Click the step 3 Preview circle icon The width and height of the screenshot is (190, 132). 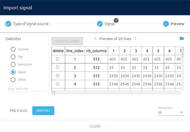(166, 24)
